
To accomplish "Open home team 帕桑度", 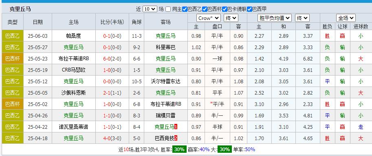I will click(x=74, y=36).
